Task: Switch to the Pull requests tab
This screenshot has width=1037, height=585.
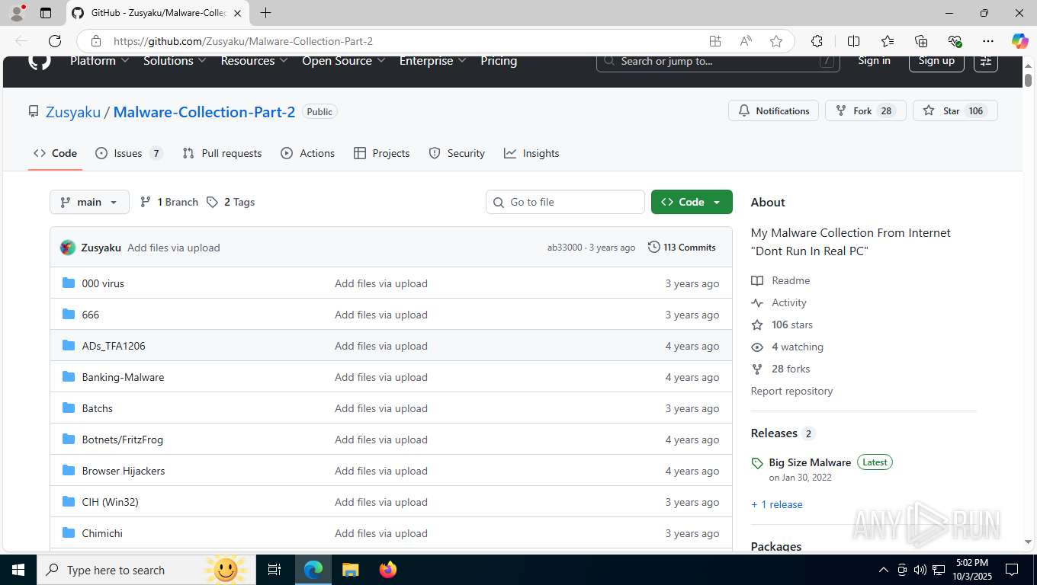Action: [x=222, y=153]
